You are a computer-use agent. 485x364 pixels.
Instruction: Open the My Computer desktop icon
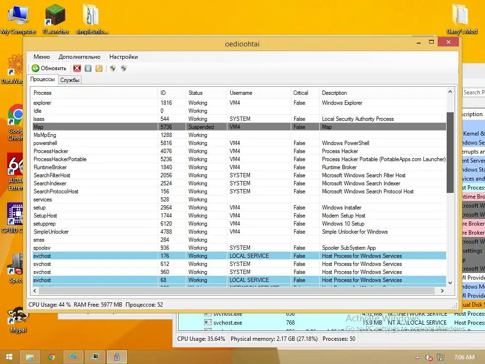[x=18, y=19]
